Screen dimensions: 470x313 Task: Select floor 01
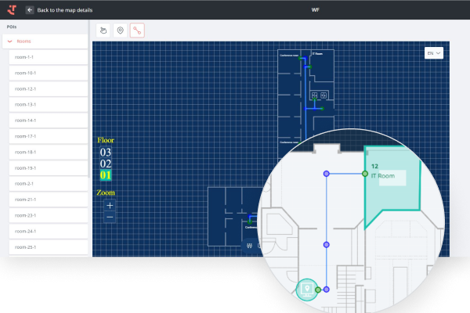tap(105, 176)
